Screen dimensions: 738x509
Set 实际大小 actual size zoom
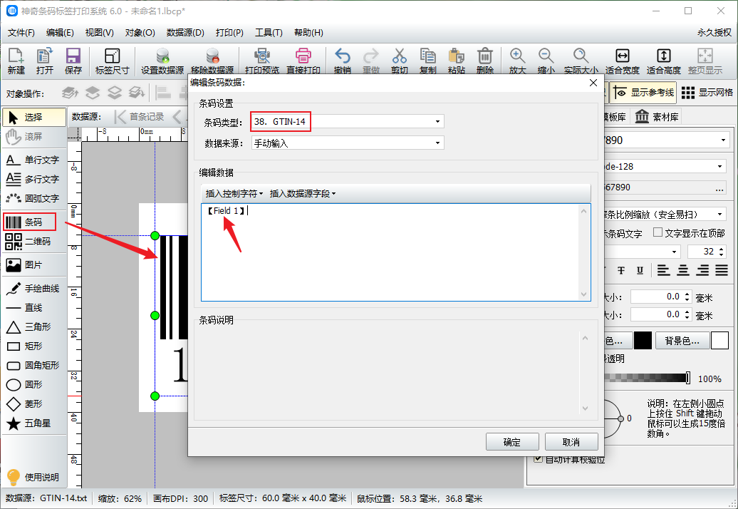[x=581, y=61]
